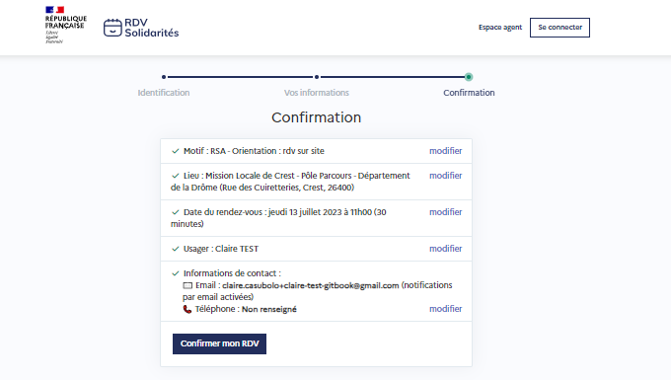
Task: Click the red phone icon beside Téléphone
Action: (187, 309)
